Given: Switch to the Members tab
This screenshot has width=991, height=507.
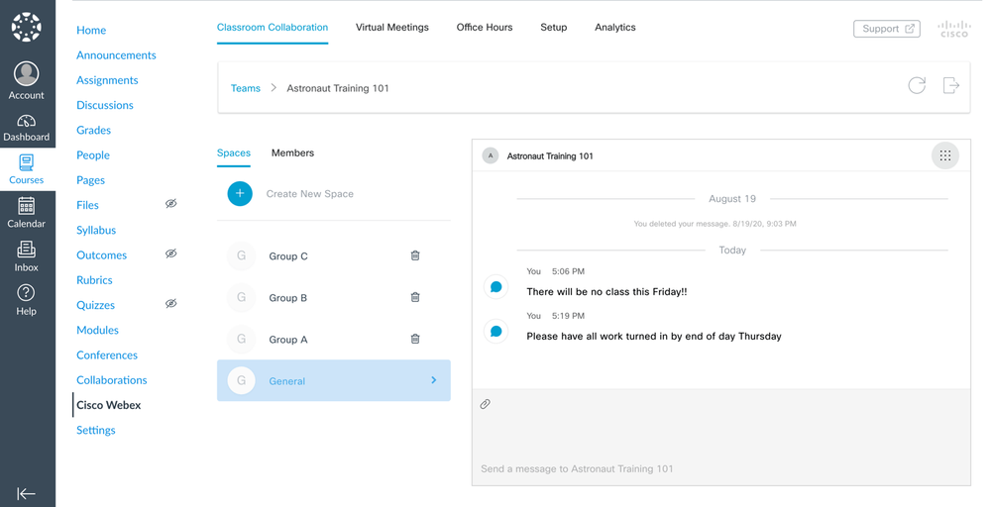Looking at the screenshot, I should (292, 152).
